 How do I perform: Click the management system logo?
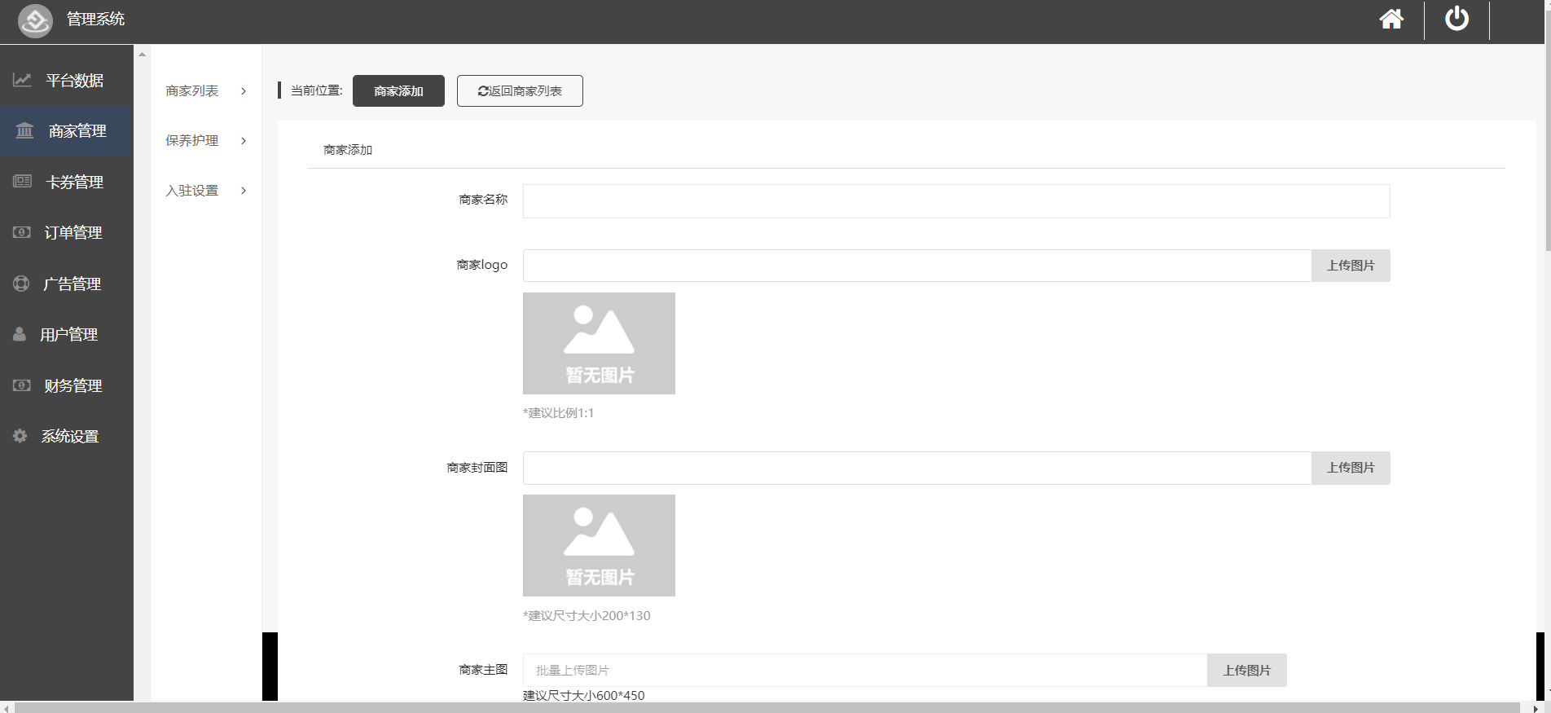[35, 20]
